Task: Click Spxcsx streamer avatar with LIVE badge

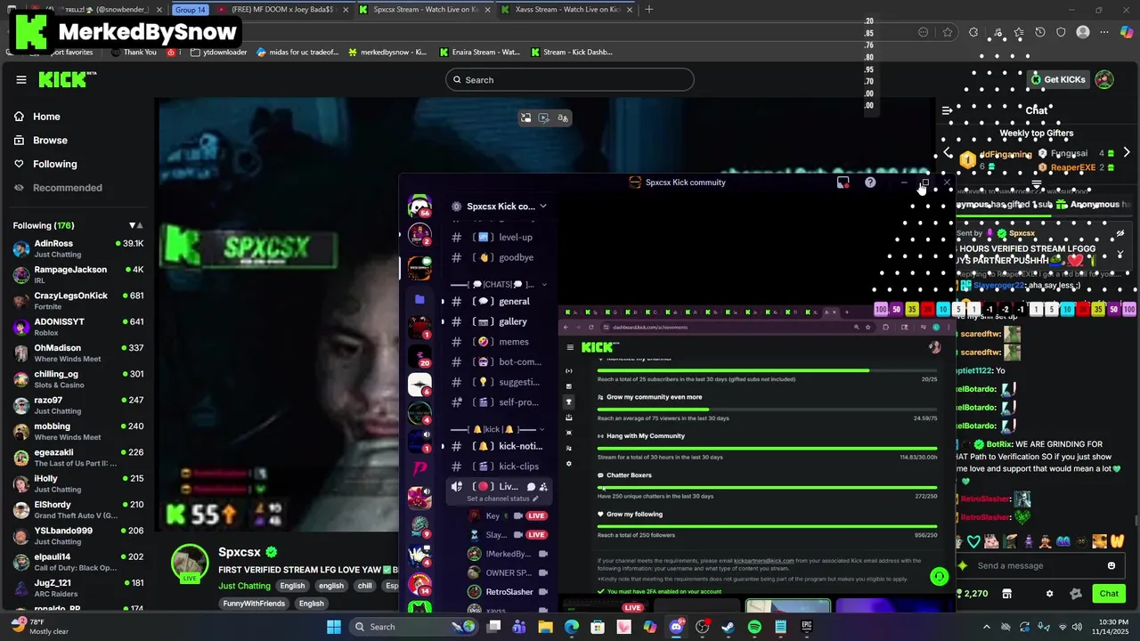Action: pyautogui.click(x=190, y=564)
